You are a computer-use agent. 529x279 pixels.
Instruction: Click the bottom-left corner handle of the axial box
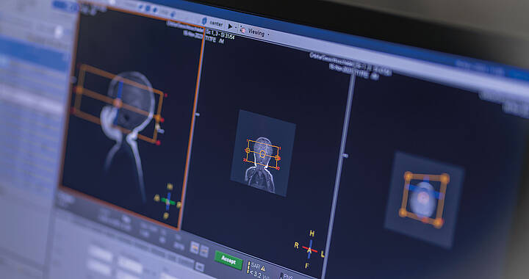[403, 212]
